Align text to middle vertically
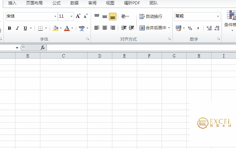The image size is (236, 149). click(x=105, y=16)
